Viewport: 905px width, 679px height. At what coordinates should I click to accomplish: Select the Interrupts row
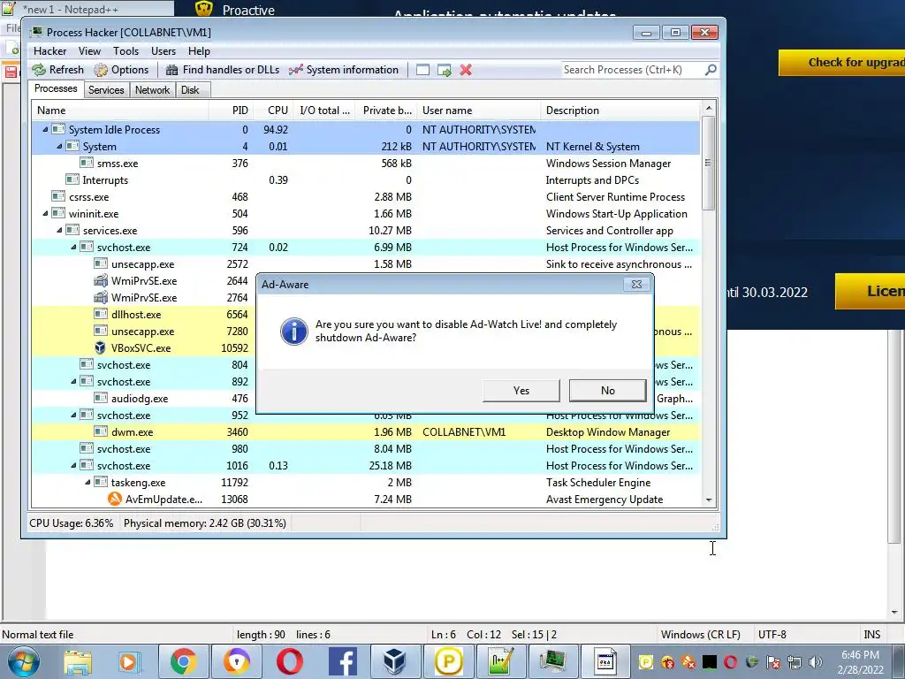[x=366, y=180]
